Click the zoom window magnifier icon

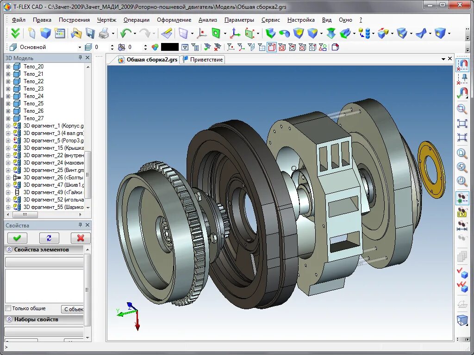pyautogui.click(x=462, y=109)
